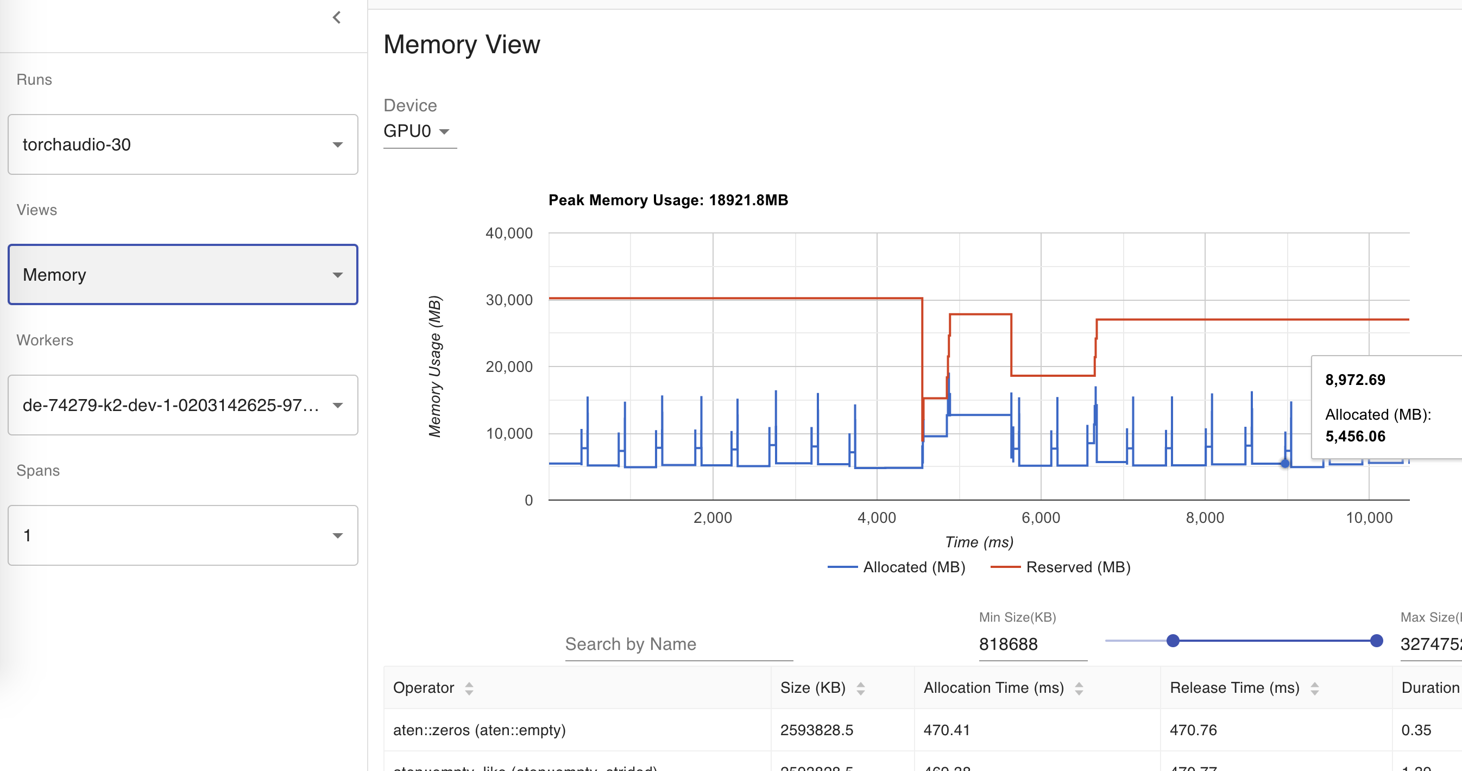
Task: Click the Duration column header
Action: (1429, 687)
